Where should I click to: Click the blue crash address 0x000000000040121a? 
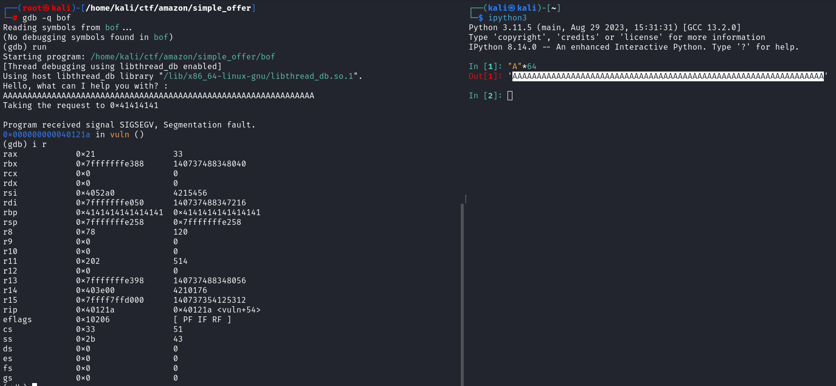[x=47, y=135]
